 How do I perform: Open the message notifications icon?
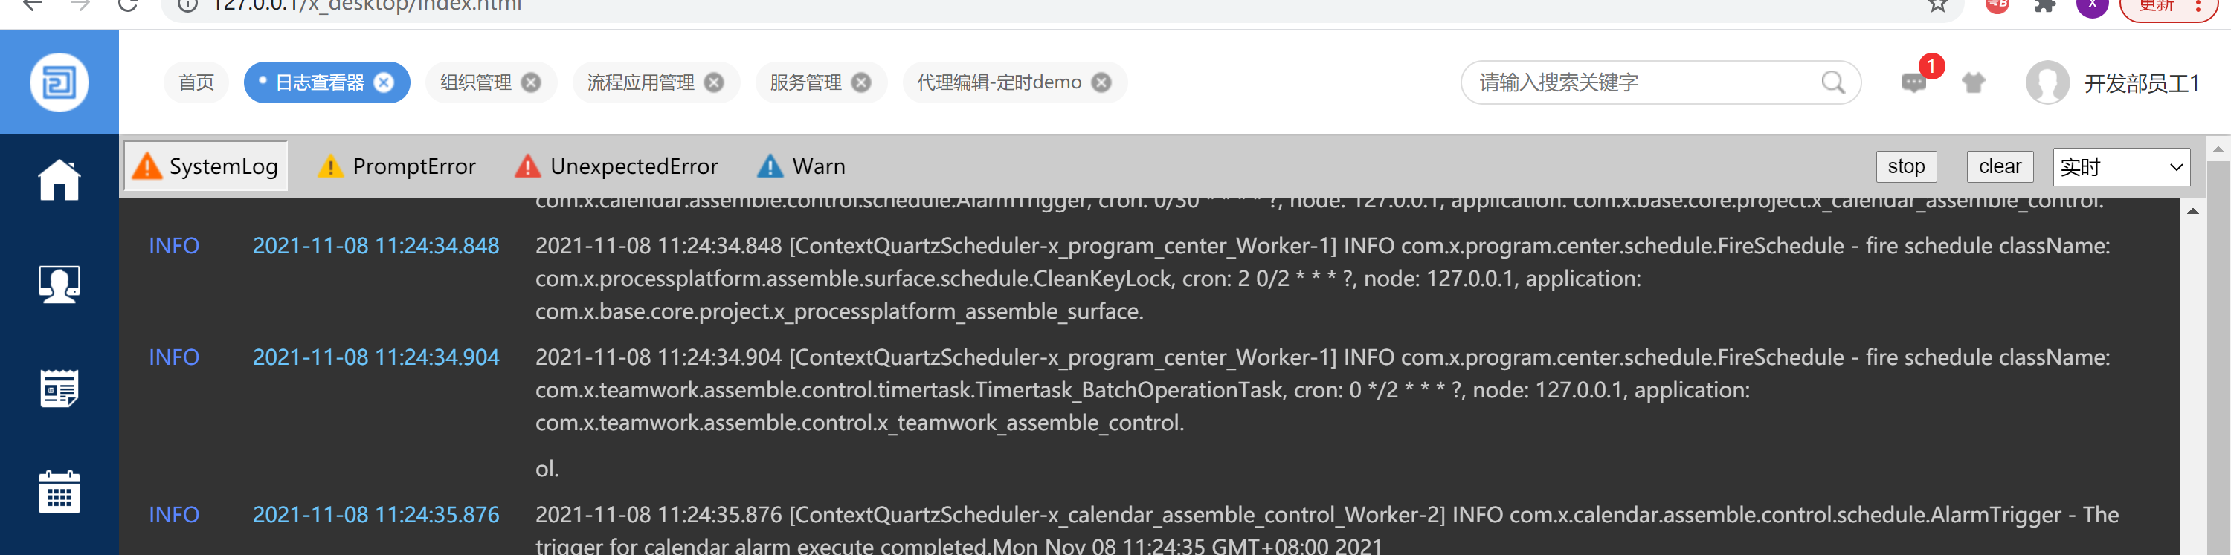point(1913,83)
